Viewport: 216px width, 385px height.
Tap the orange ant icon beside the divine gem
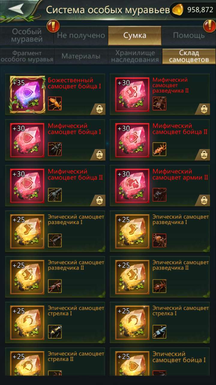click(x=55, y=103)
